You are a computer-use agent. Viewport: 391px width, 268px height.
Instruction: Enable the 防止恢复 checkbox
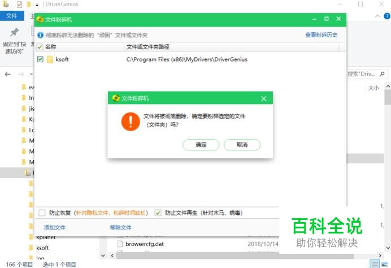coord(42,213)
